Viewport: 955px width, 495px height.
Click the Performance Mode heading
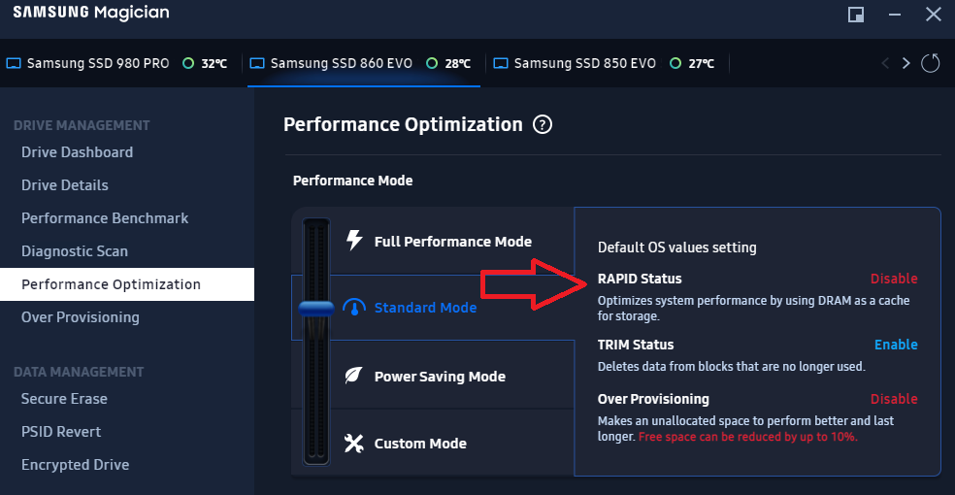(x=352, y=181)
